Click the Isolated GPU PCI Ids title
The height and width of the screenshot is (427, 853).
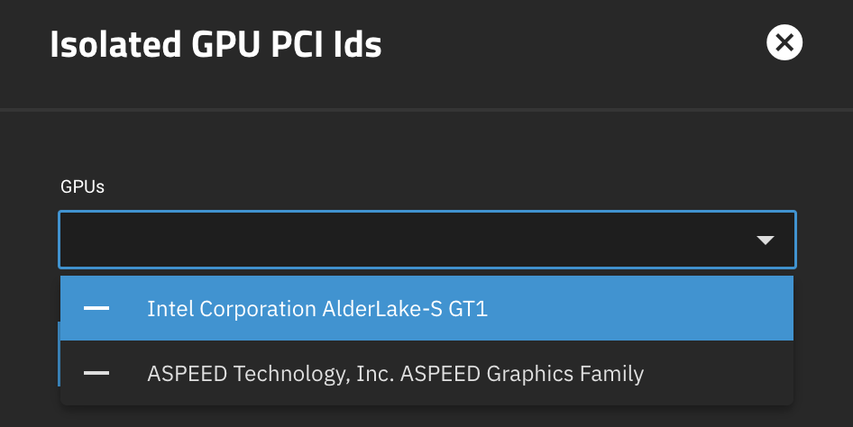pyautogui.click(x=216, y=44)
